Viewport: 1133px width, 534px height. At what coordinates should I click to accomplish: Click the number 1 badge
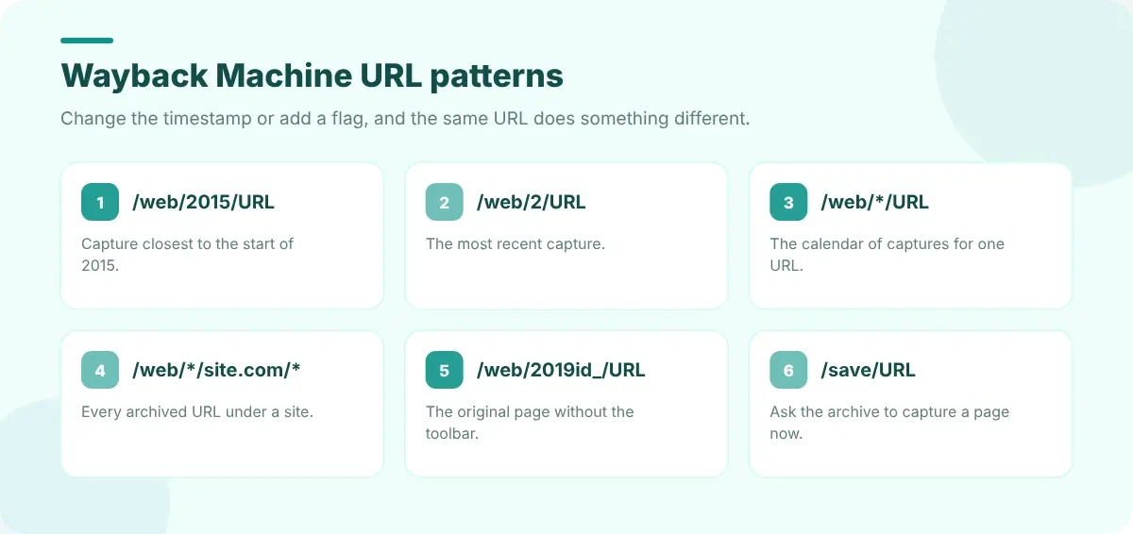pyautogui.click(x=100, y=202)
